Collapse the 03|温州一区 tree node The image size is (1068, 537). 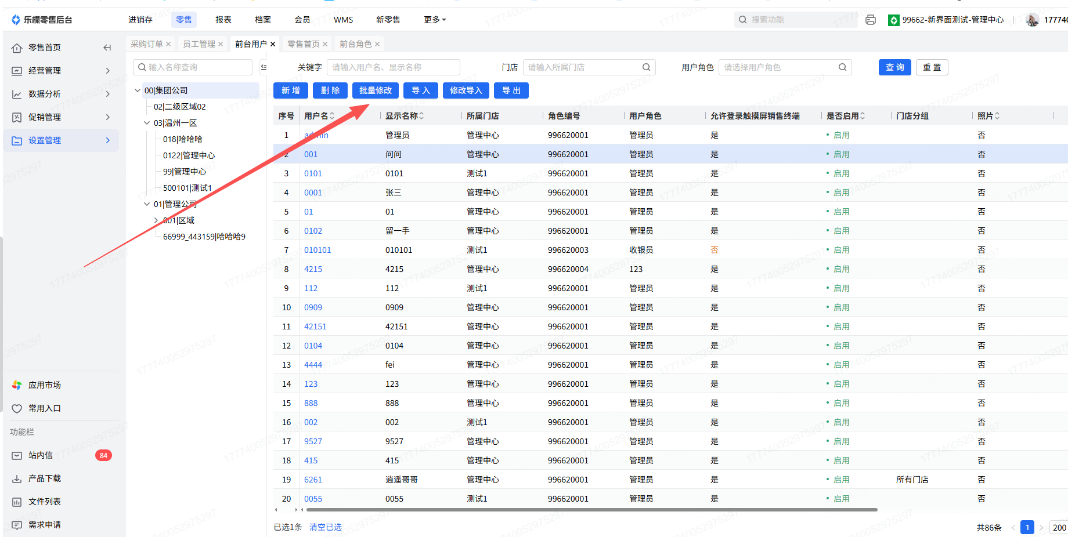147,123
